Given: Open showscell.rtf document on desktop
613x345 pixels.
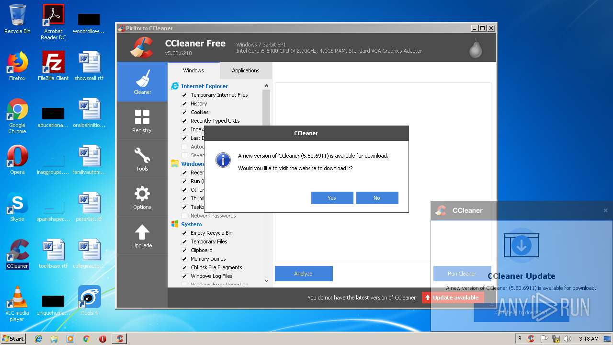Looking at the screenshot, I should [89, 66].
